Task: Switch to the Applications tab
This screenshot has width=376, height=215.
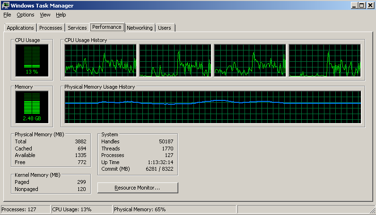Action: point(20,28)
